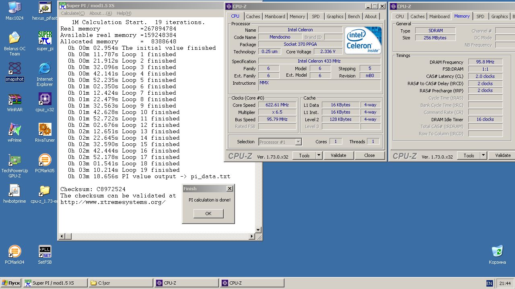This screenshot has width=515, height=289.
Task: Click Super PI scroll down arrow
Action: (258, 230)
